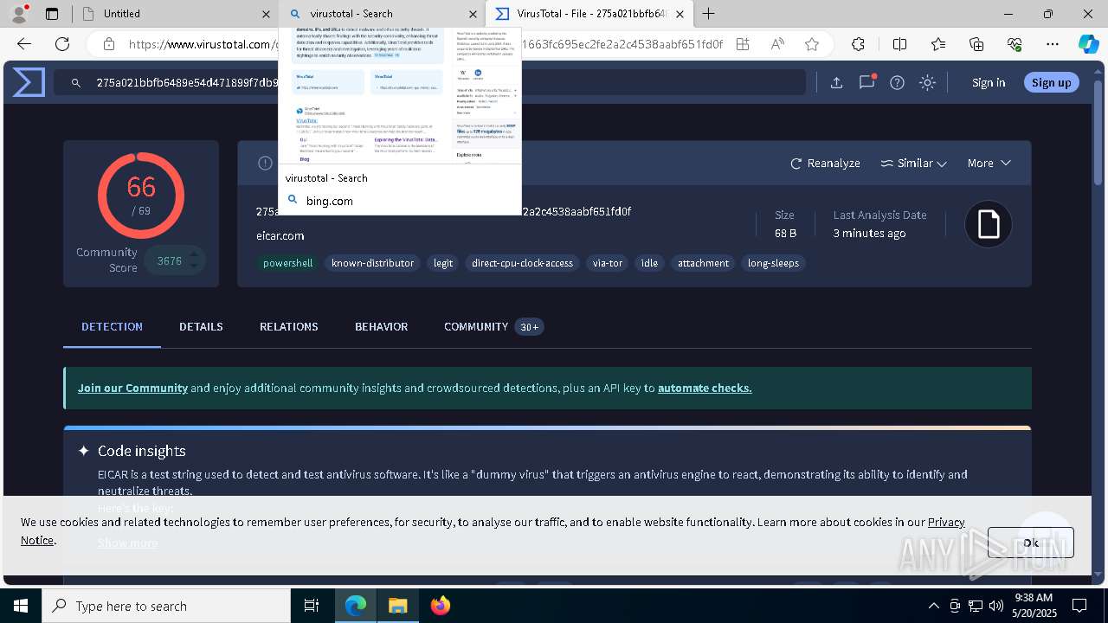Click the attachment tag
Viewport: 1108px width, 623px height.
[x=703, y=263]
